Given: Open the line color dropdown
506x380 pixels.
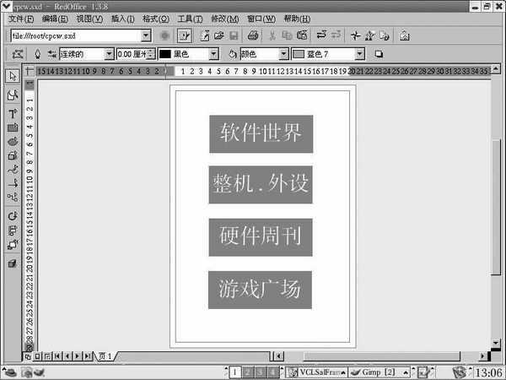Looking at the screenshot, I should [x=213, y=54].
